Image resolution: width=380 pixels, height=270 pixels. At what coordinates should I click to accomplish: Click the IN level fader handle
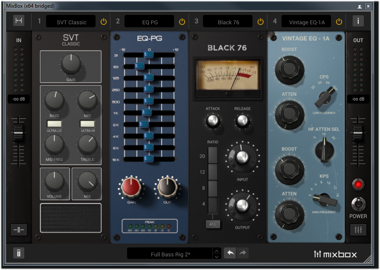[x=18, y=132]
